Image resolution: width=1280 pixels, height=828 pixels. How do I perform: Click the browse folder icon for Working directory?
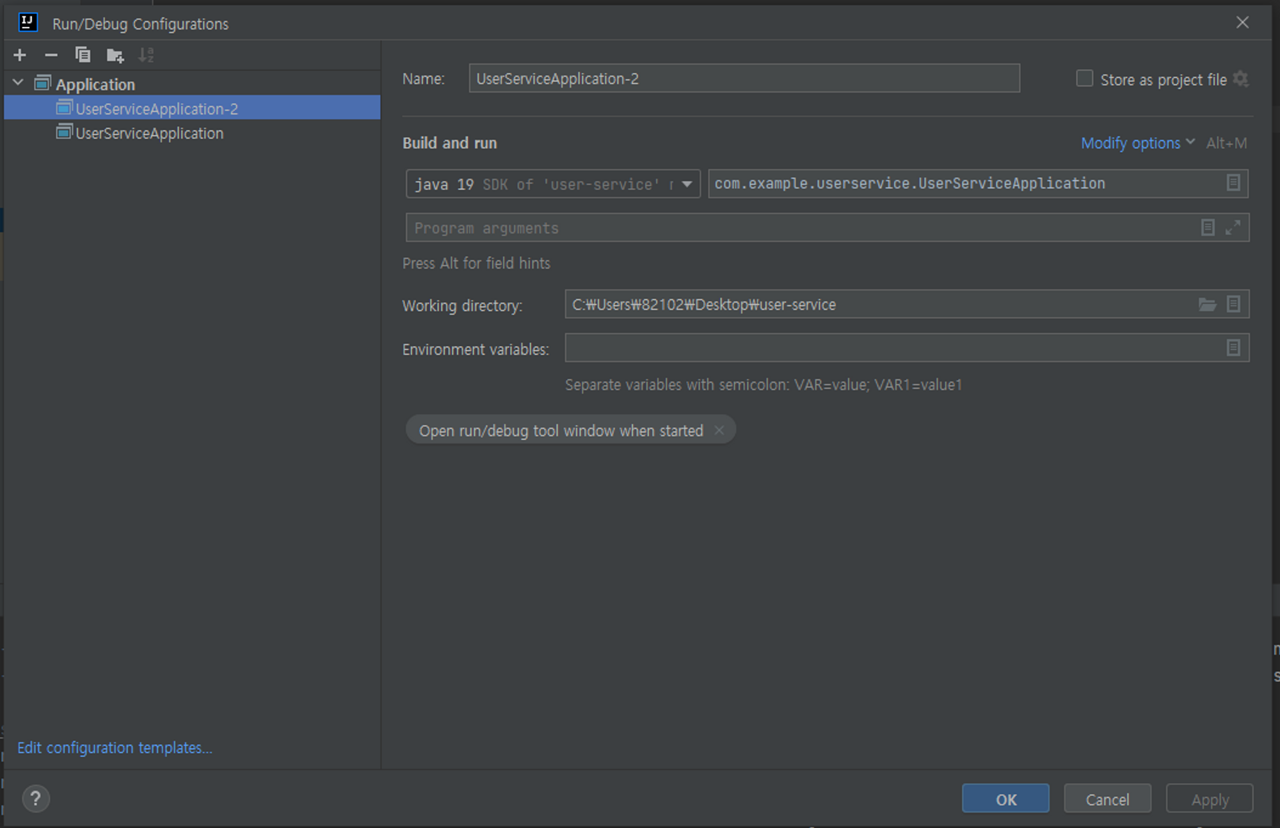(1207, 305)
